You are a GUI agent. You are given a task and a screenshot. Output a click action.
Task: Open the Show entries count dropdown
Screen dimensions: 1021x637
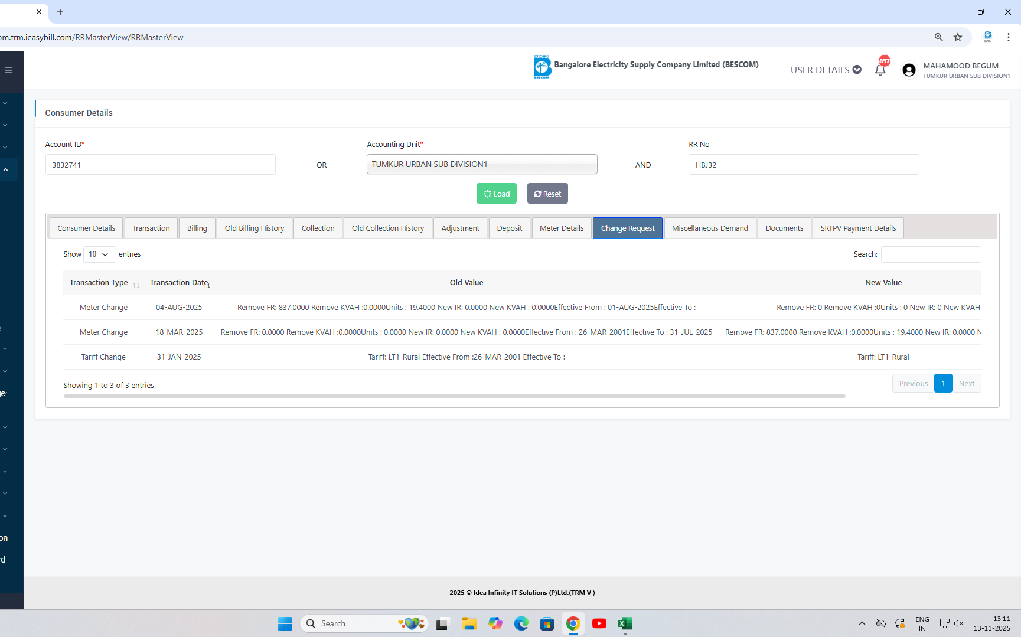(x=99, y=254)
